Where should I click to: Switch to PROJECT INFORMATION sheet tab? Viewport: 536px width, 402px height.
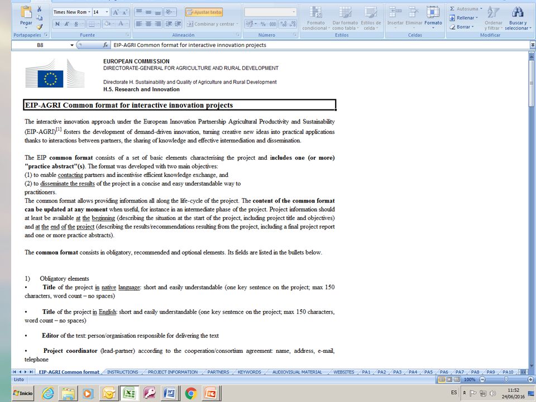pos(173,372)
